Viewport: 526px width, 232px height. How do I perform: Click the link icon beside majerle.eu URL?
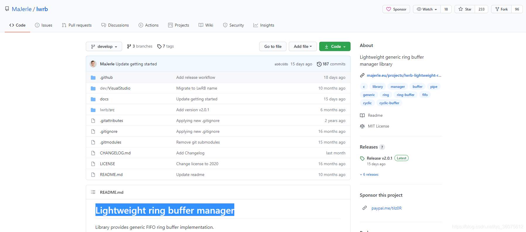pyautogui.click(x=362, y=75)
